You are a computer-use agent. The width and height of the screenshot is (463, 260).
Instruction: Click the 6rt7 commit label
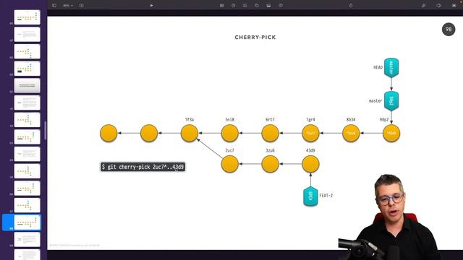270,120
